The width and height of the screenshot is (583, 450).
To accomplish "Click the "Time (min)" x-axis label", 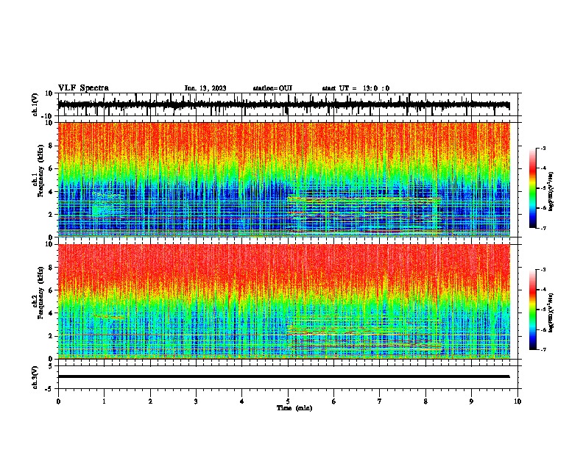I will (x=294, y=408).
